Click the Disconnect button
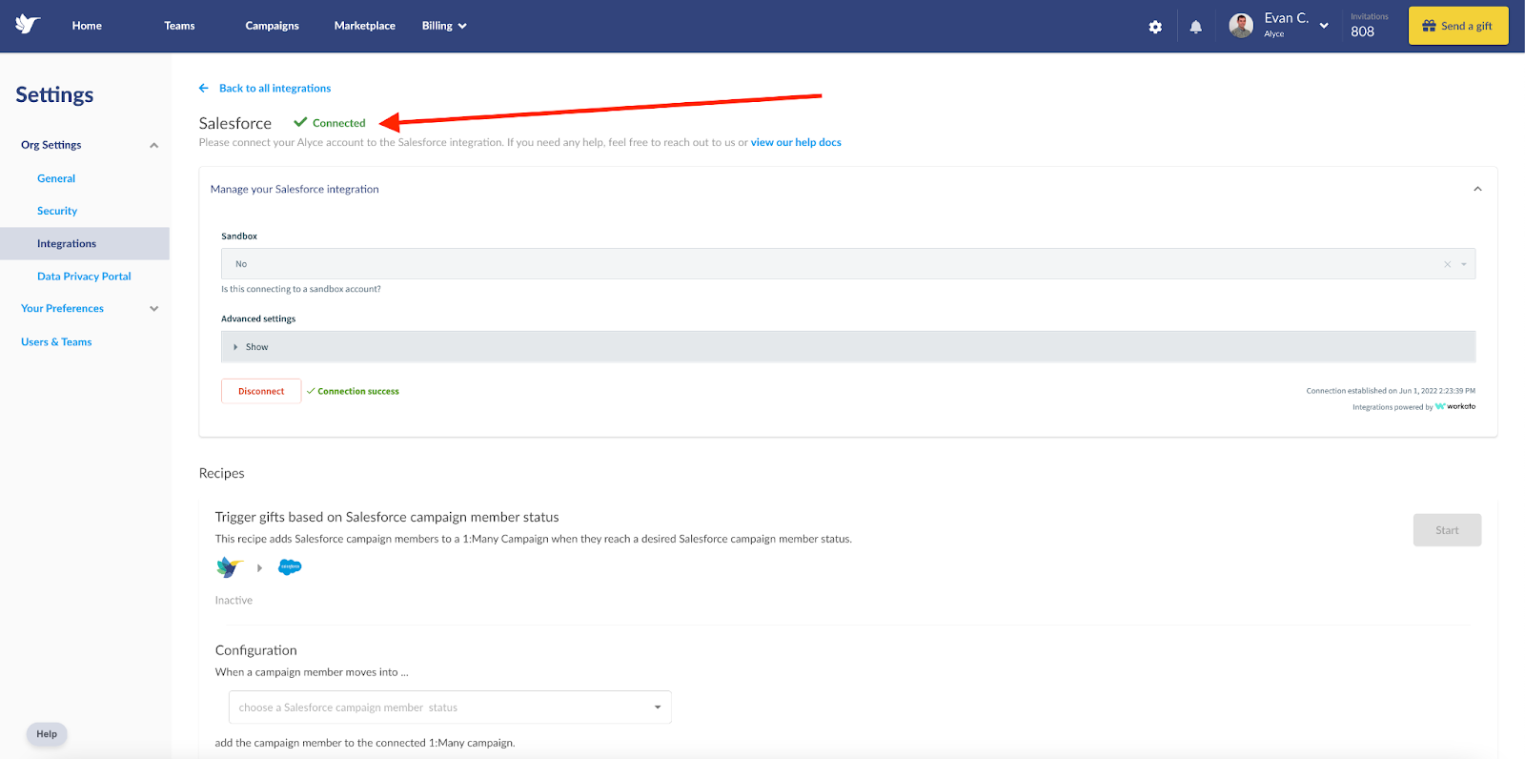The image size is (1525, 759). tap(261, 391)
